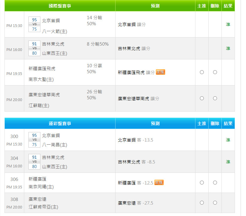Click the 預測 header in the blue table
The height and width of the screenshot is (216, 246).
[x=155, y=123]
